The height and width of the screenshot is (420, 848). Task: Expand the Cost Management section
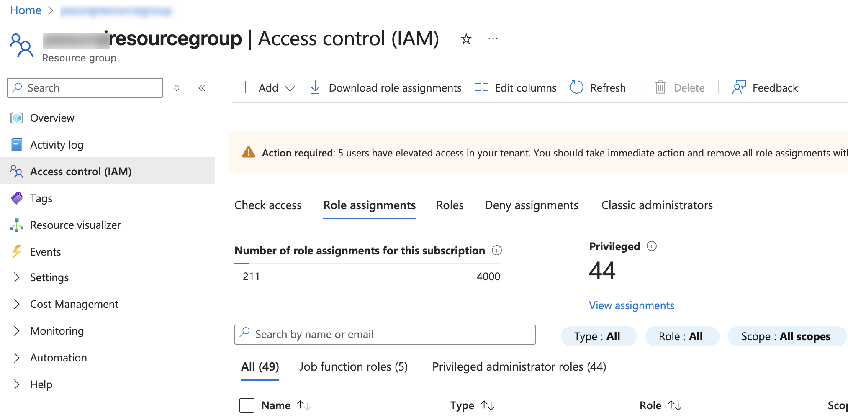tap(17, 304)
